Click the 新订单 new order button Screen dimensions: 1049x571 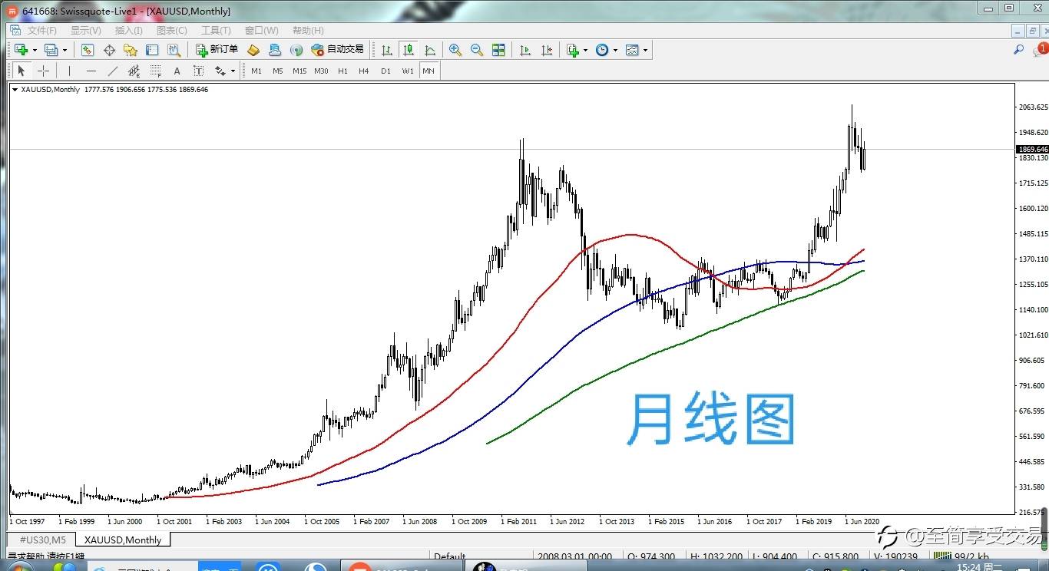(x=217, y=50)
